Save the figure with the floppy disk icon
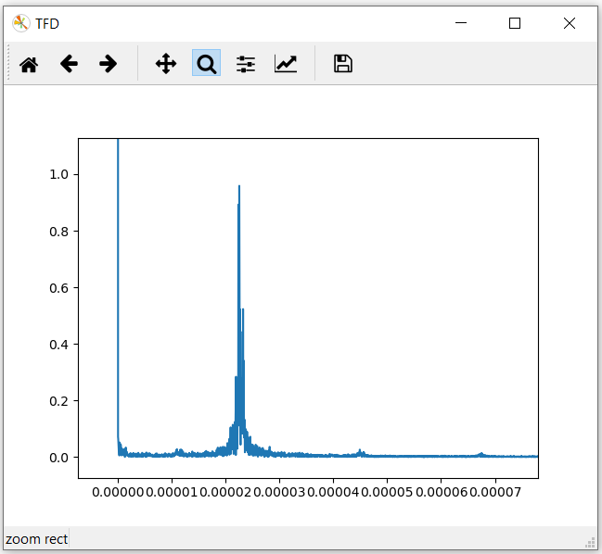This screenshot has height=554, width=602. pyautogui.click(x=343, y=64)
